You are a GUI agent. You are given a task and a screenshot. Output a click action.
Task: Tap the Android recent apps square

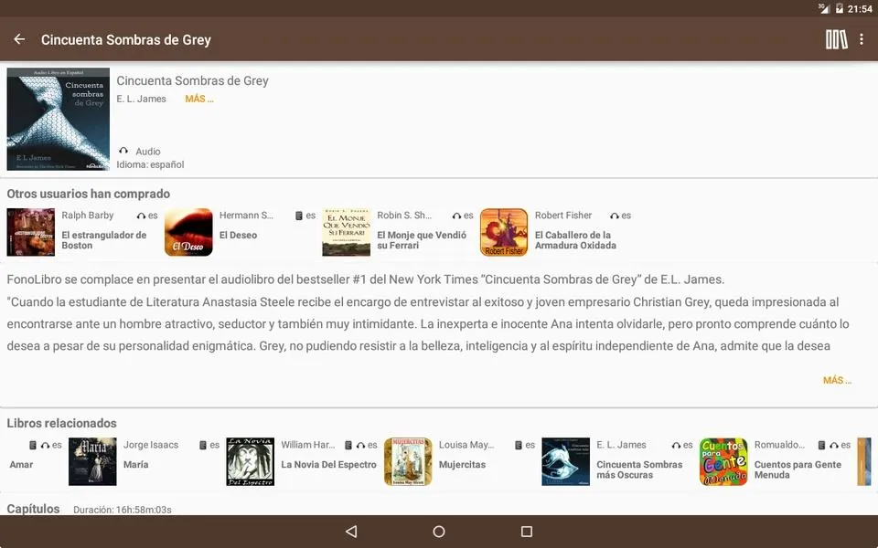[x=527, y=532]
